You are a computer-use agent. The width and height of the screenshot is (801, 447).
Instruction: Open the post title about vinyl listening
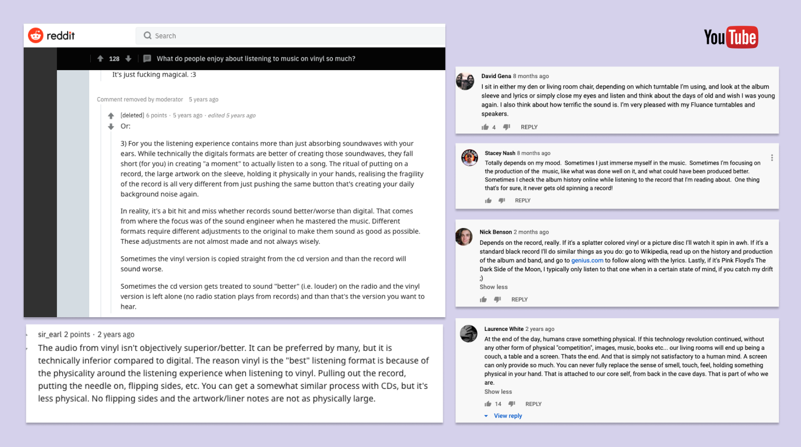click(x=256, y=59)
